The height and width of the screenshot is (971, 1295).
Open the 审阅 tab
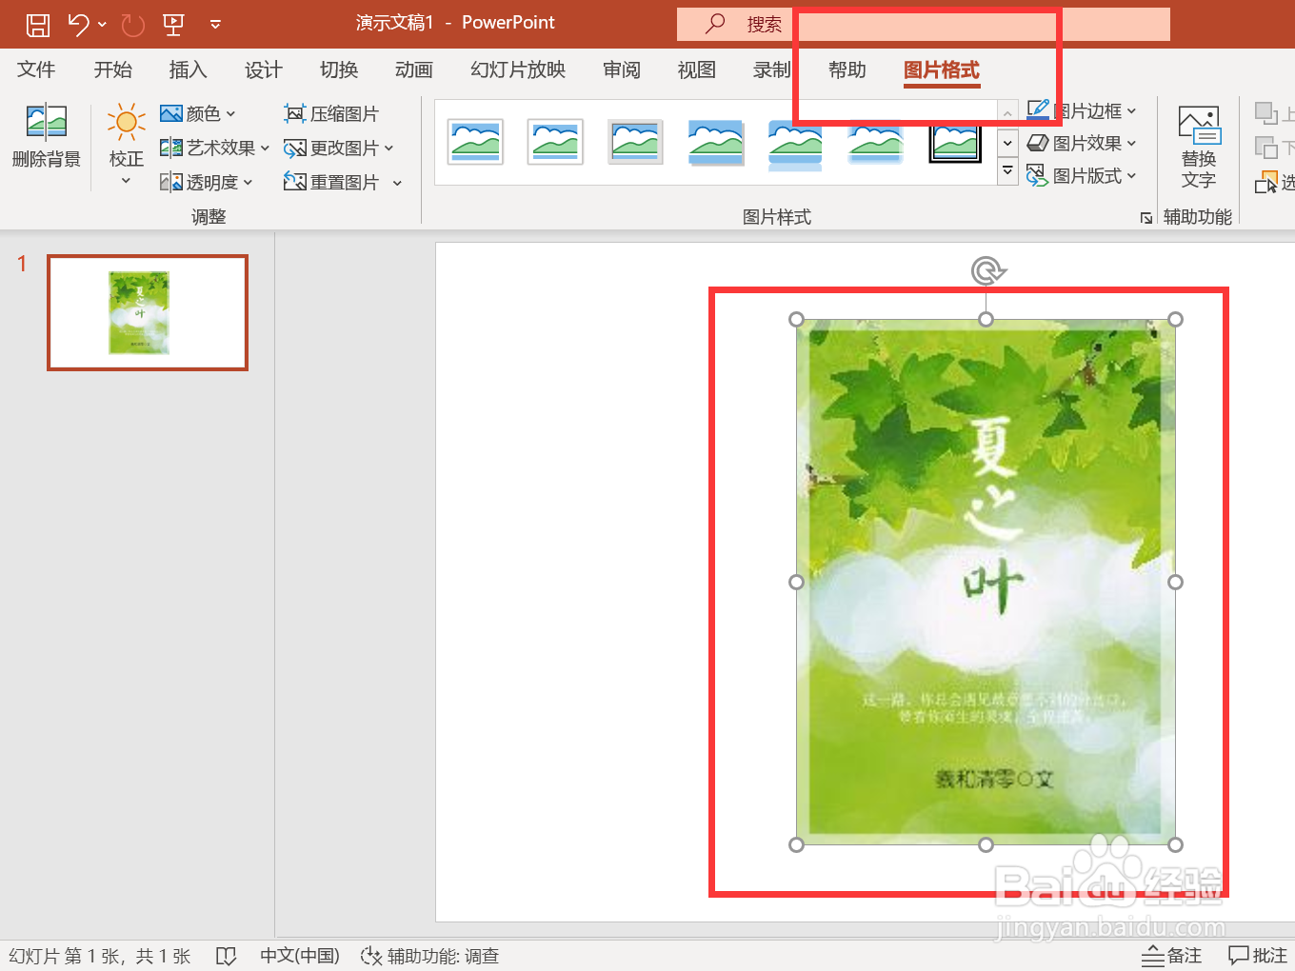coord(622,69)
